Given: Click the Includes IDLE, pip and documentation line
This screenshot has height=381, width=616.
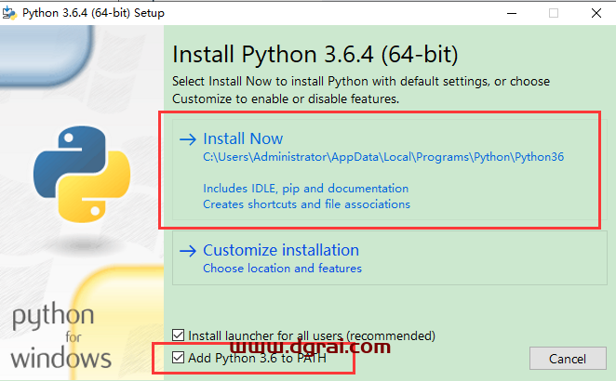Looking at the screenshot, I should [x=305, y=188].
